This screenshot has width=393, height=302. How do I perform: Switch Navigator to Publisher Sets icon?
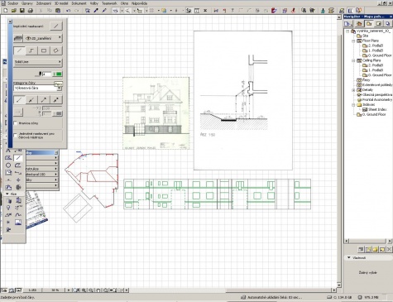(x=388, y=24)
